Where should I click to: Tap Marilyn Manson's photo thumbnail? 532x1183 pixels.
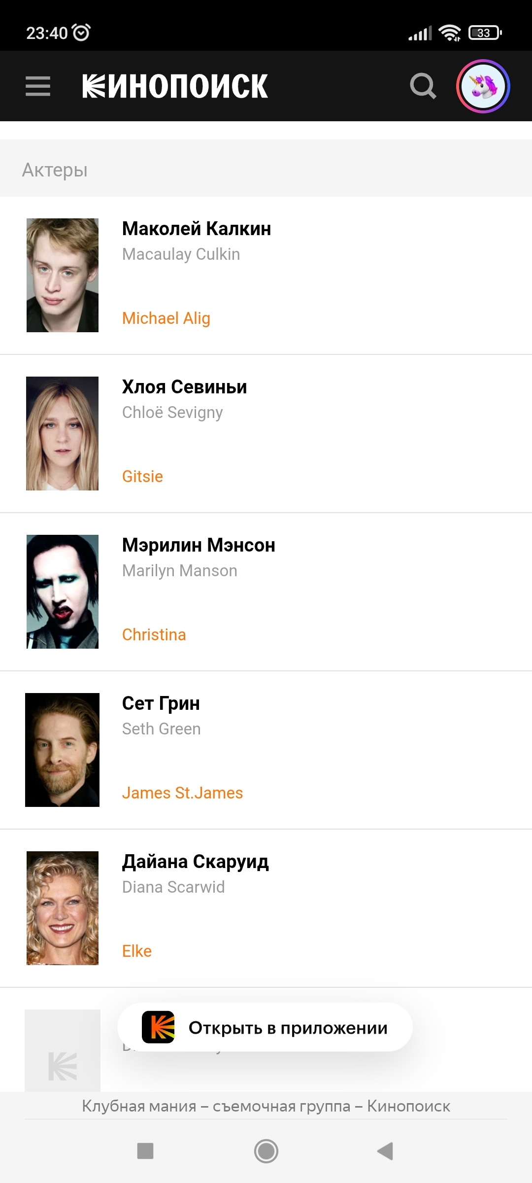(63, 591)
